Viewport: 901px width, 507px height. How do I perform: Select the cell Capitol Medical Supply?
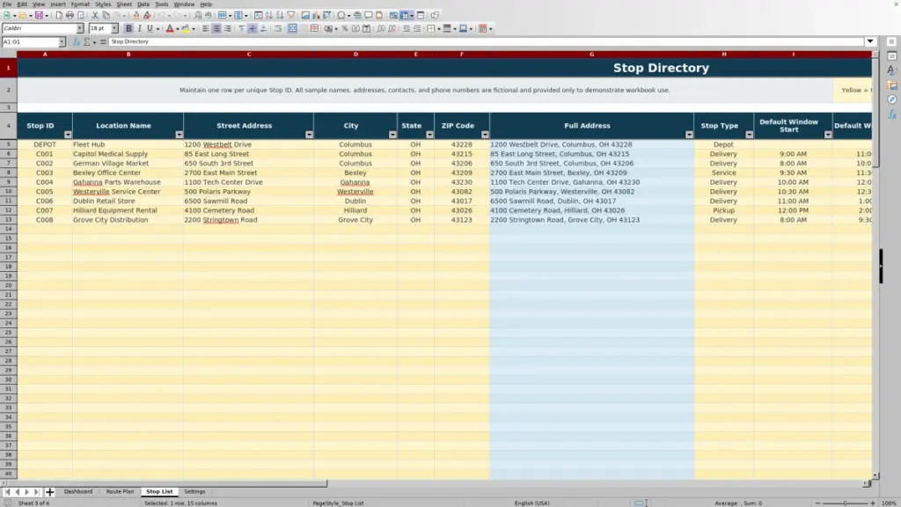128,154
